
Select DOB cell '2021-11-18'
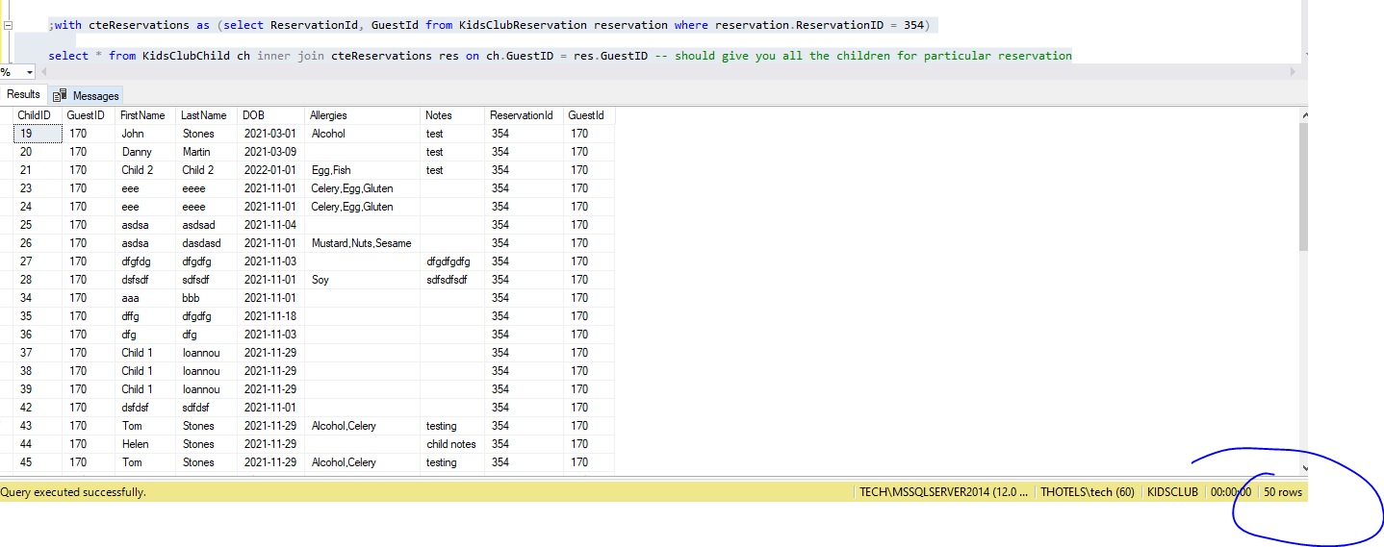pyautogui.click(x=270, y=316)
